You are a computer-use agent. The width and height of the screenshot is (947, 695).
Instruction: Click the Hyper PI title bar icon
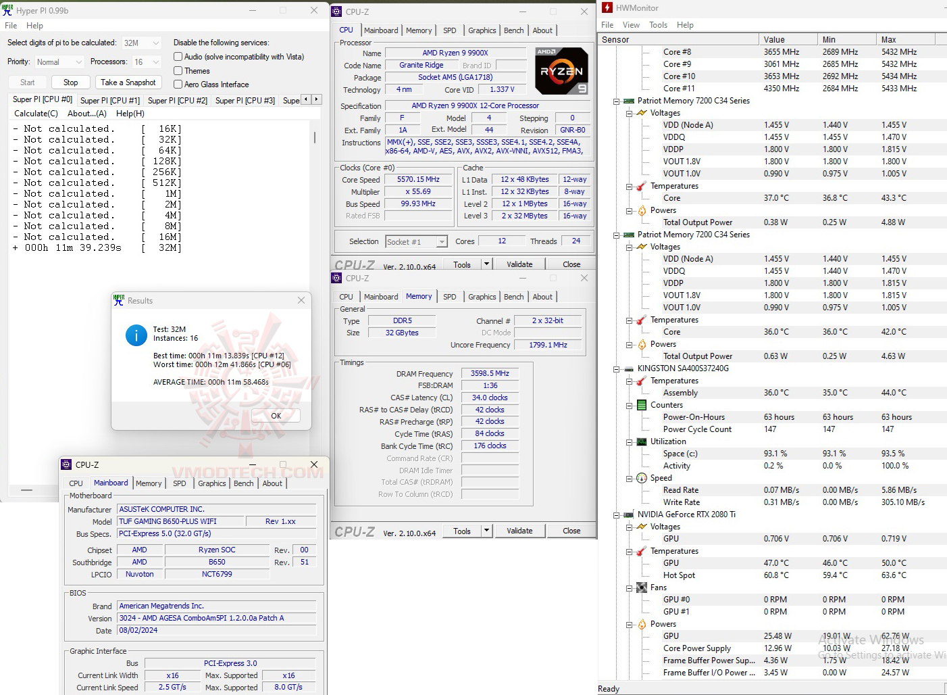(x=7, y=10)
